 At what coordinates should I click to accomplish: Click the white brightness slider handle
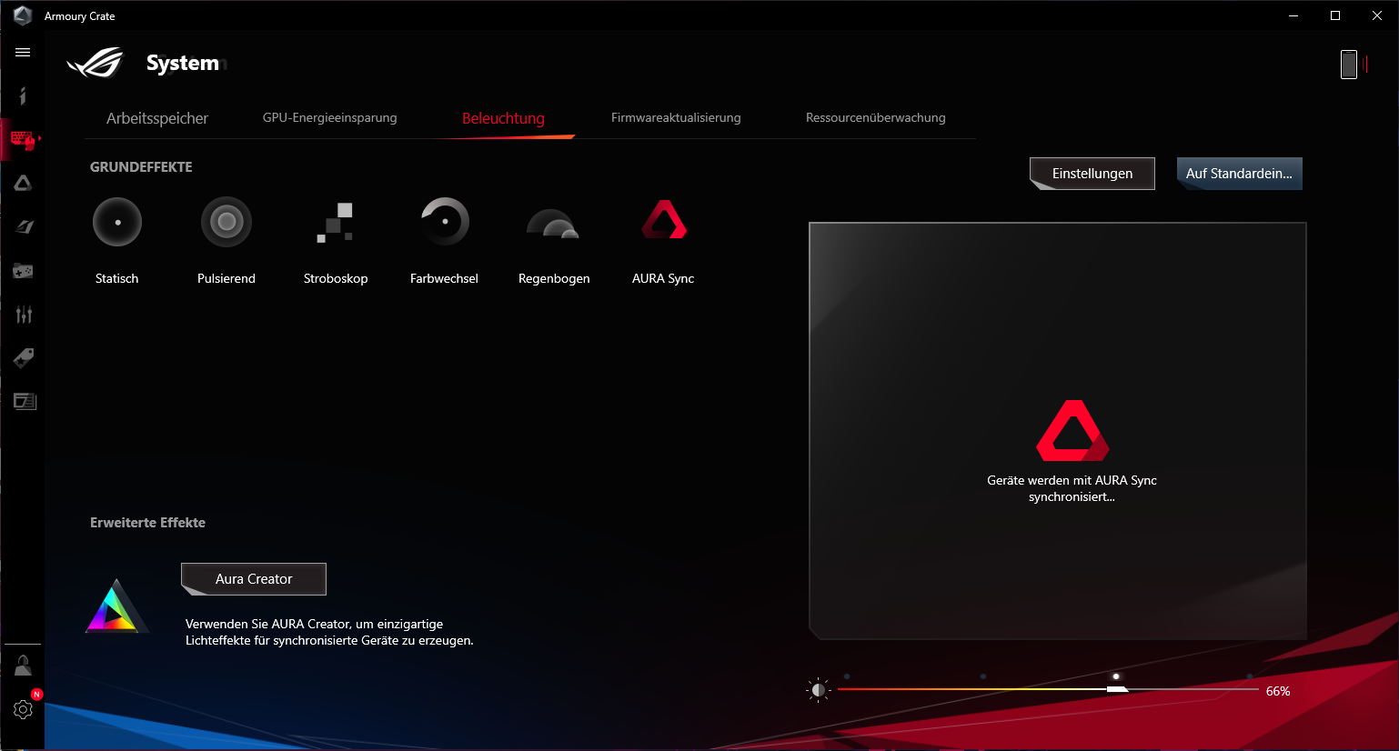pyautogui.click(x=1117, y=690)
